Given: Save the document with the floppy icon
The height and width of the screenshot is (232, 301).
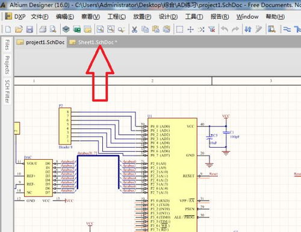Looking at the screenshot, I should [29, 30].
